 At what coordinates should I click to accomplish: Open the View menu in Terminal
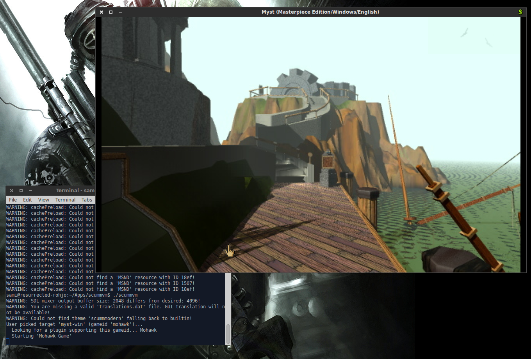pyautogui.click(x=44, y=200)
